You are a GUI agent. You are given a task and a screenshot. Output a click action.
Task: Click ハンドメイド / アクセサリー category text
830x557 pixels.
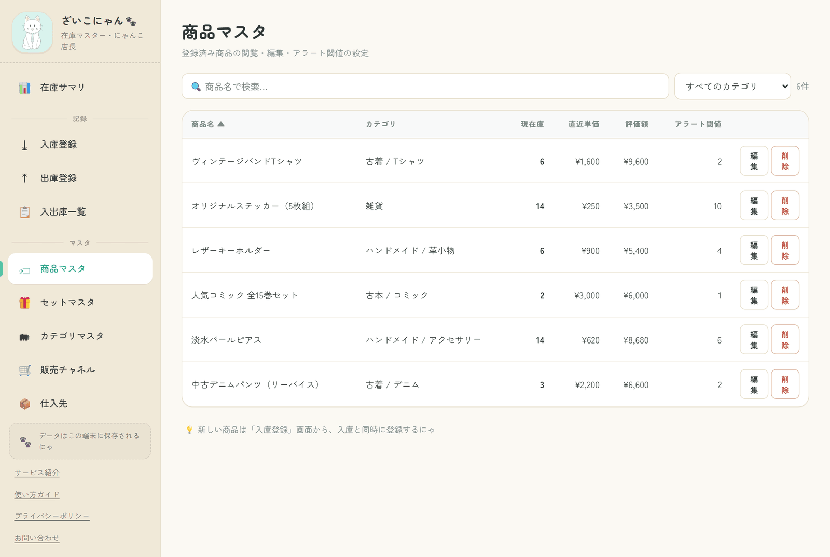423,340
